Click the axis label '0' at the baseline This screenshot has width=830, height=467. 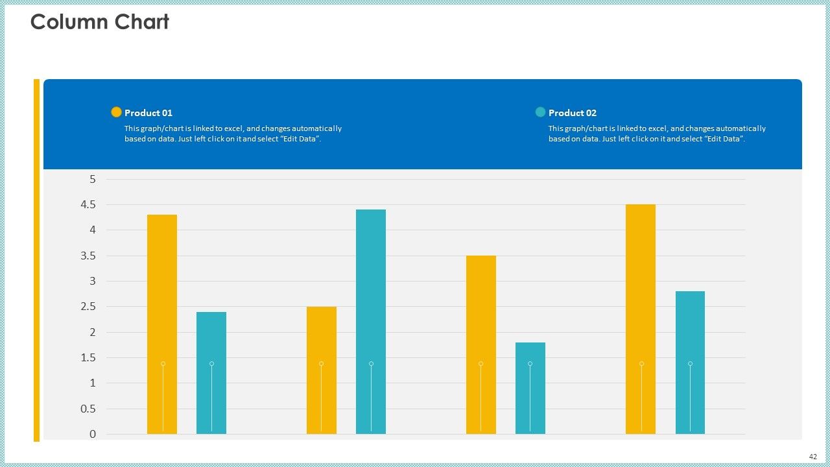[93, 434]
